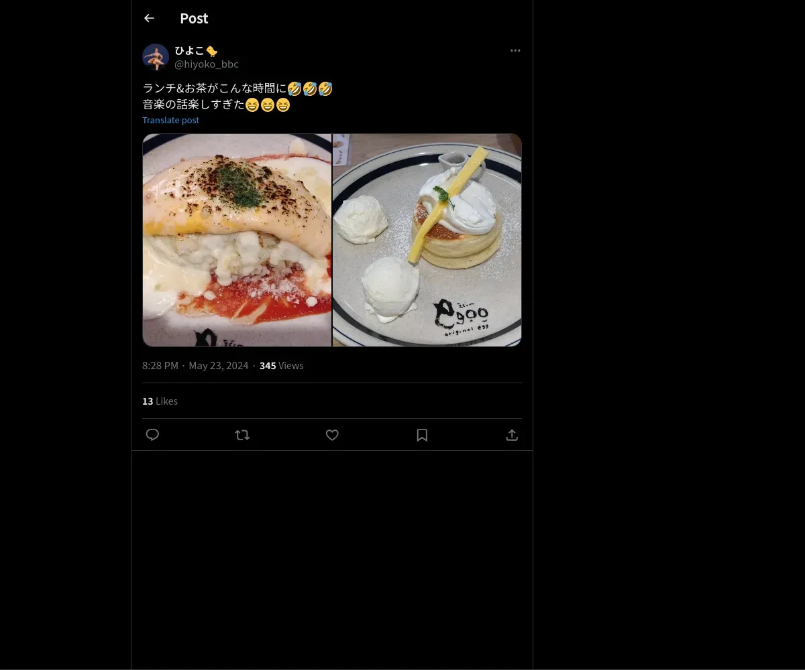Screen dimensions: 805x670
Task: Bookmark this post
Action: [x=422, y=435]
